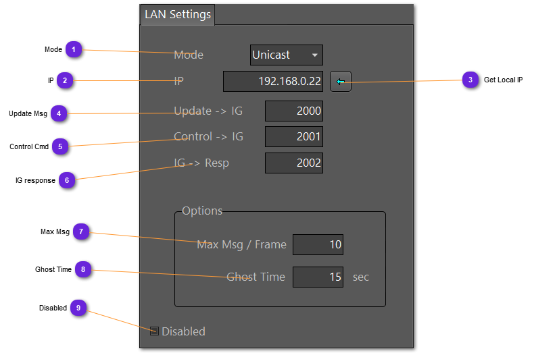Screen dimensions: 534x355
Task: Select the IG -> Resp port field
Action: [x=293, y=163]
